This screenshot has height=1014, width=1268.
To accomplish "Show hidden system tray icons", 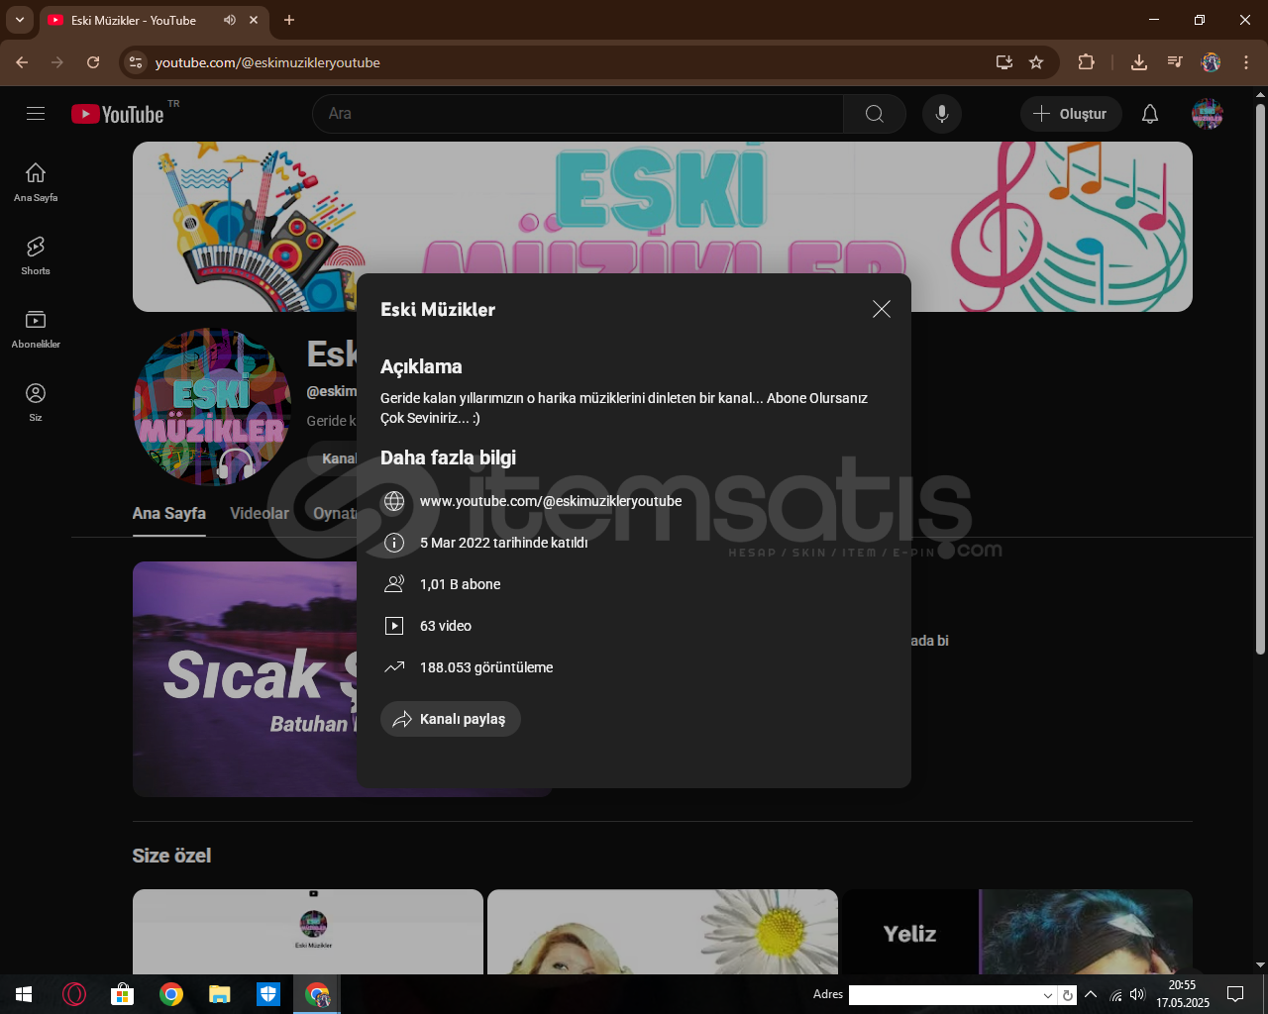I will [x=1091, y=994].
